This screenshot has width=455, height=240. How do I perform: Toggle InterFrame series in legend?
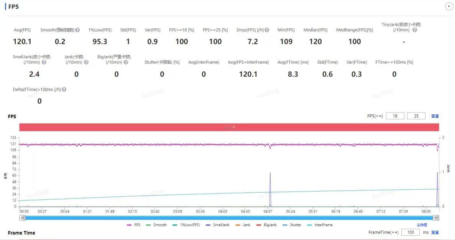pos(320,225)
